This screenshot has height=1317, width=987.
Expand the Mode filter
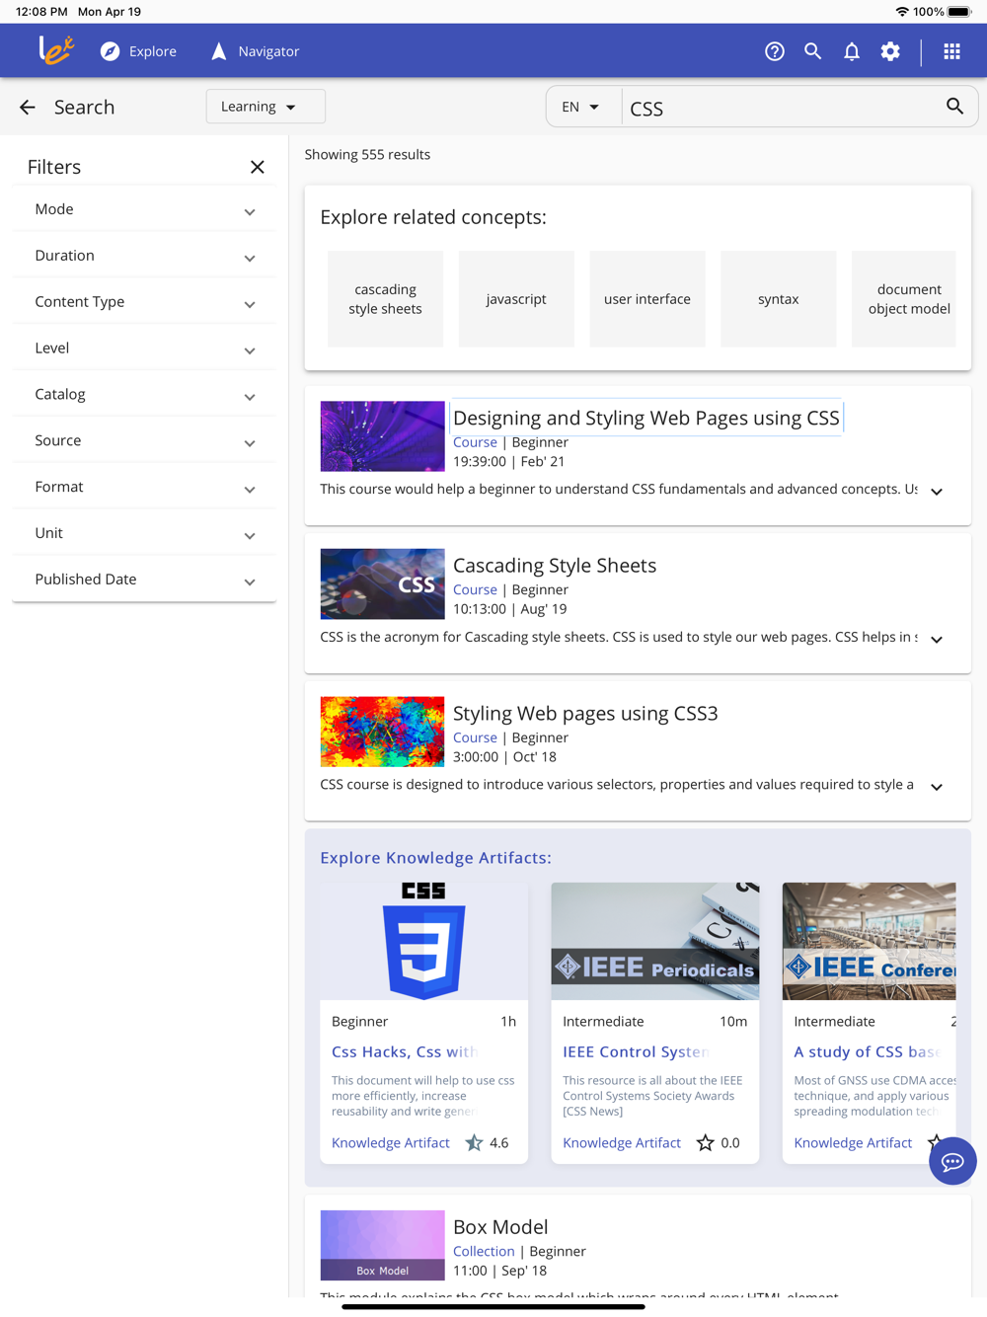coord(144,209)
